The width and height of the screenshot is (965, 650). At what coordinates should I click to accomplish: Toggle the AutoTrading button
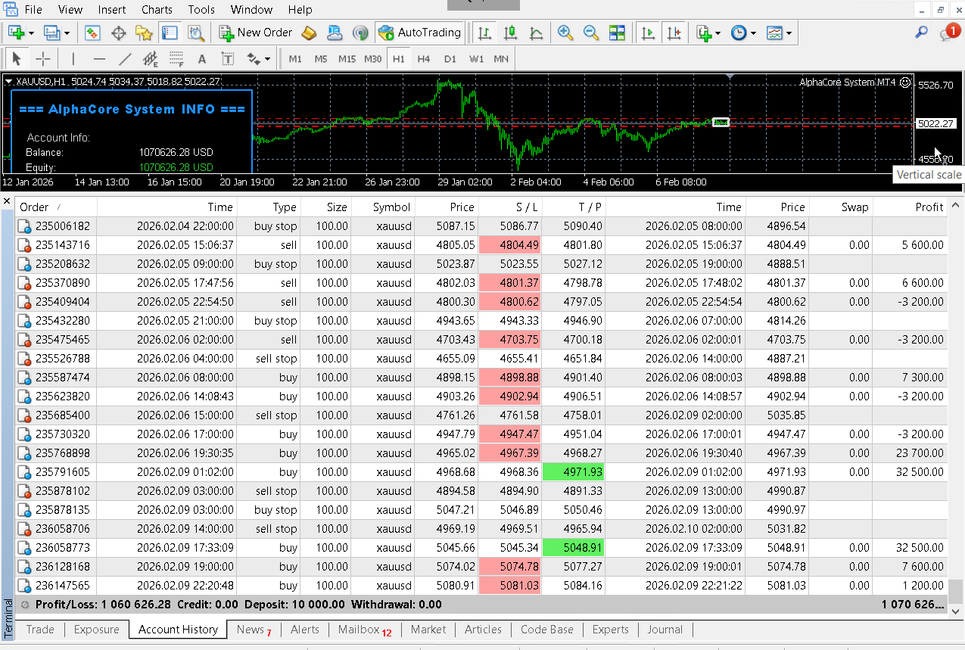420,33
